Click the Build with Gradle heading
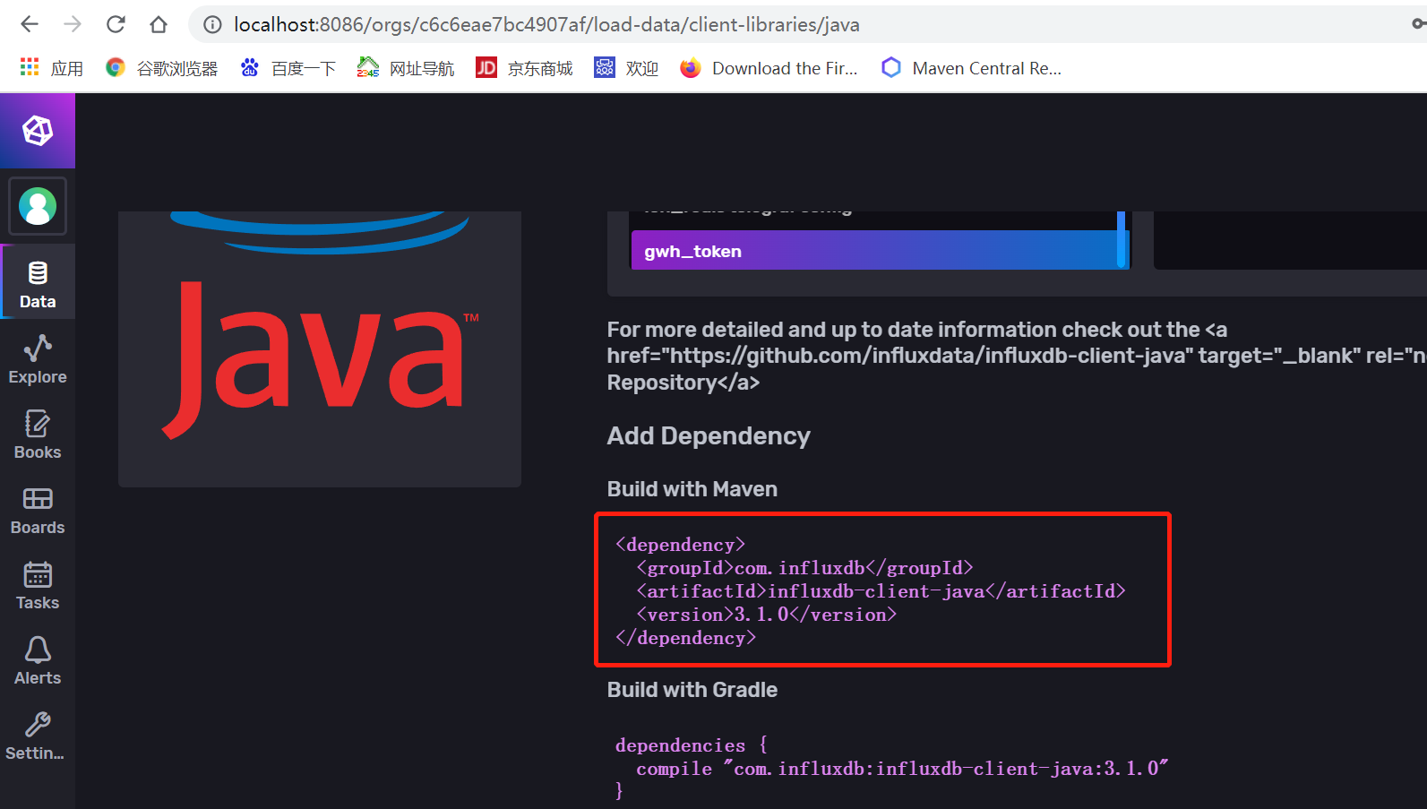Viewport: 1427px width, 809px height. [692, 690]
